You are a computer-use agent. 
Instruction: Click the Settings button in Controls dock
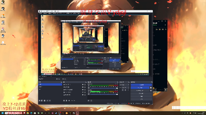click(141, 96)
